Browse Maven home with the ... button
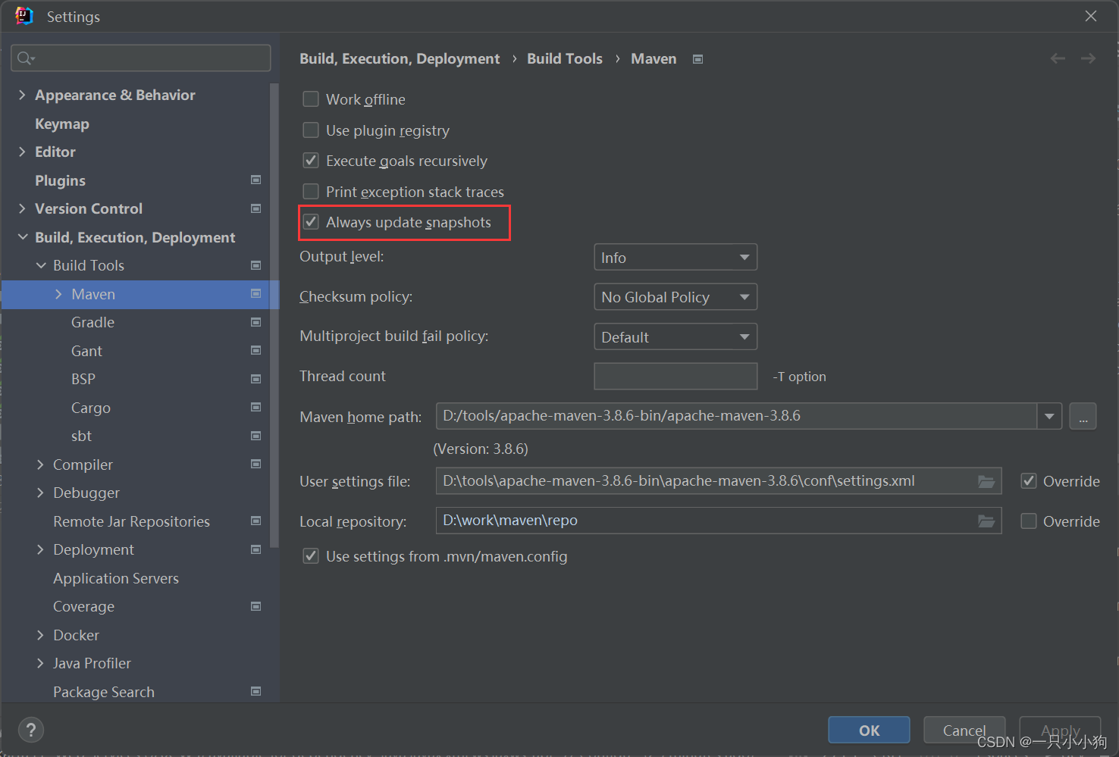 (1083, 416)
